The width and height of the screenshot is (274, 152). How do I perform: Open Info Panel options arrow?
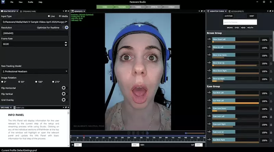(x=63, y=107)
